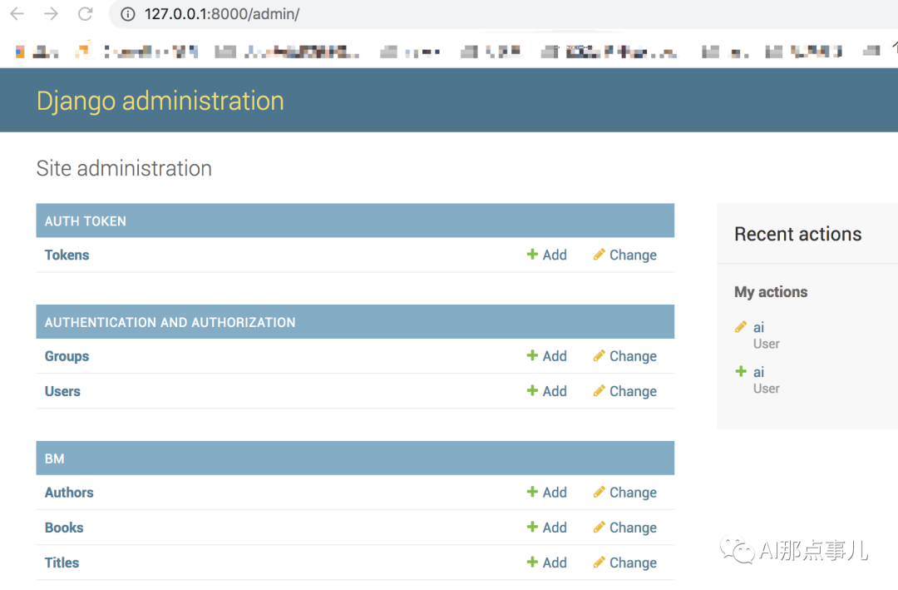The height and width of the screenshot is (590, 898).
Task: Click the browser forward arrow
Action: coord(51,14)
